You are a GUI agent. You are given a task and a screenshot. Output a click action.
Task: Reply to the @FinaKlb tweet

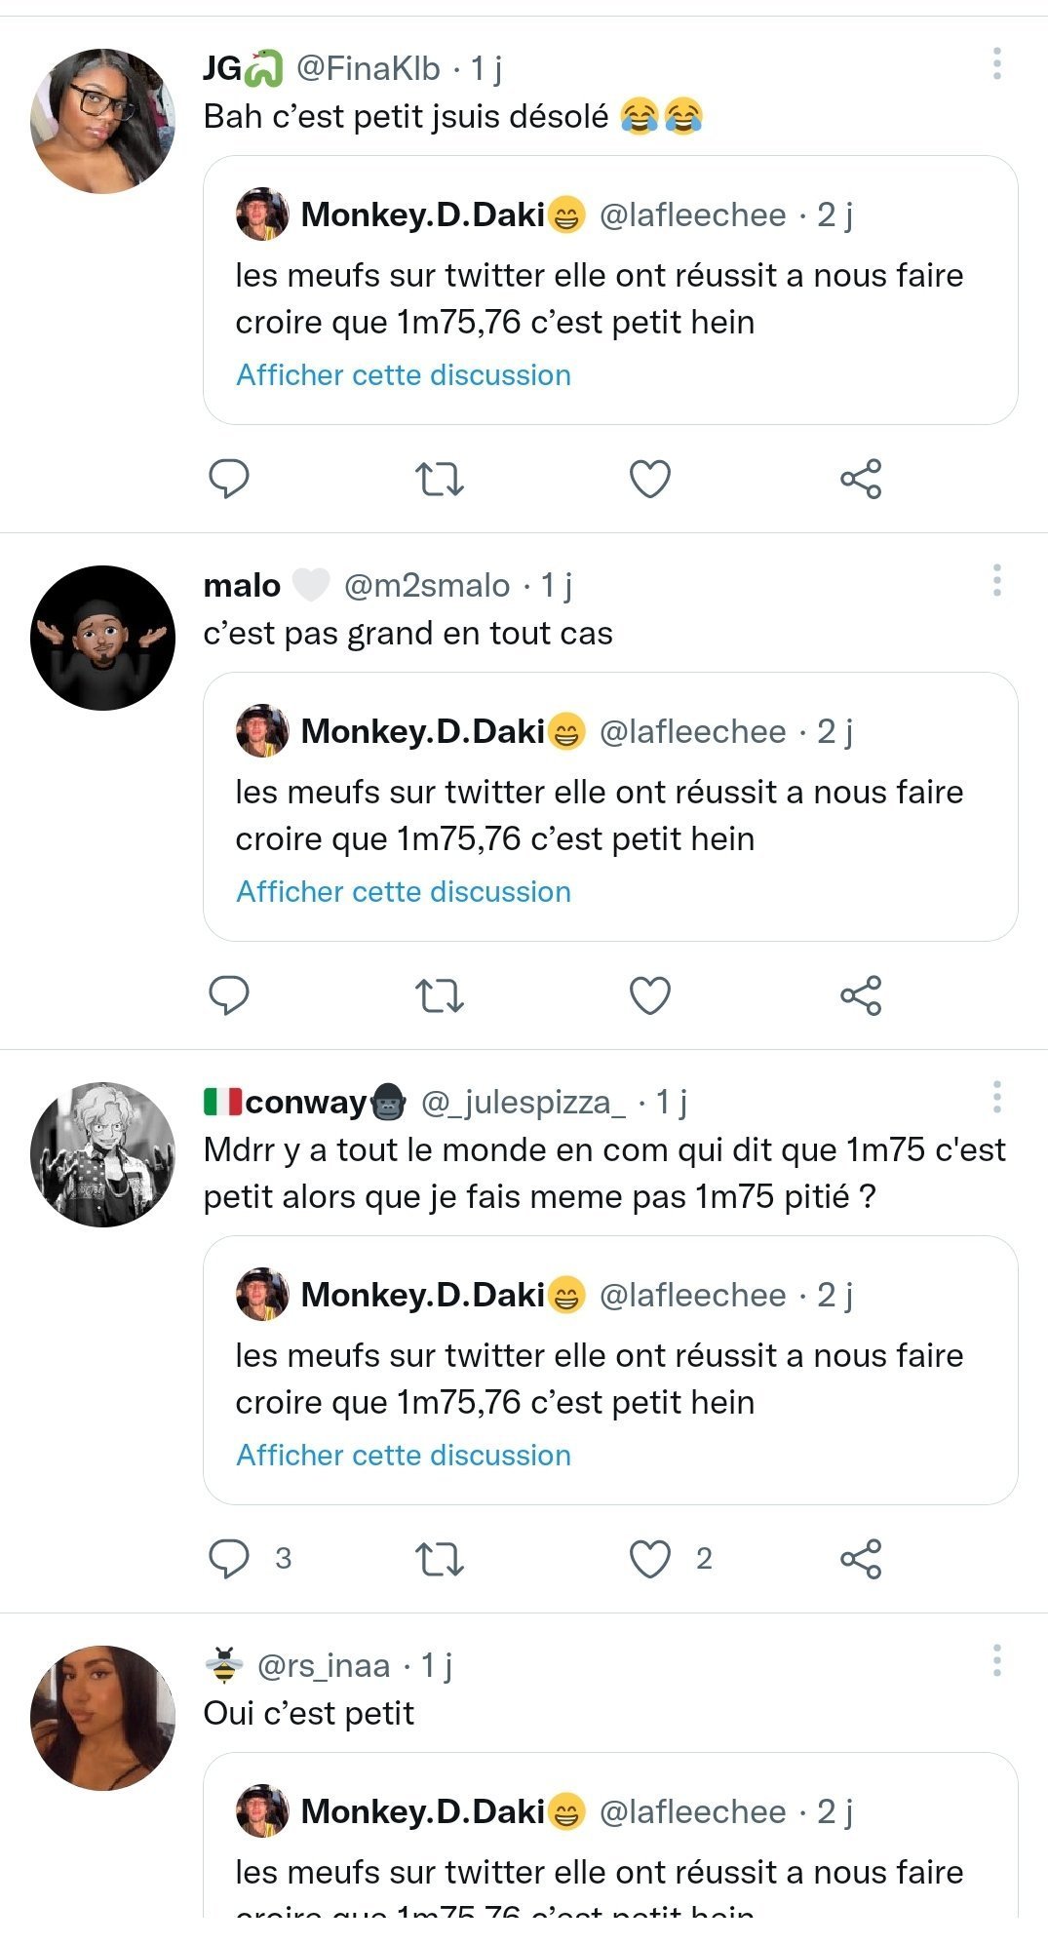[229, 479]
